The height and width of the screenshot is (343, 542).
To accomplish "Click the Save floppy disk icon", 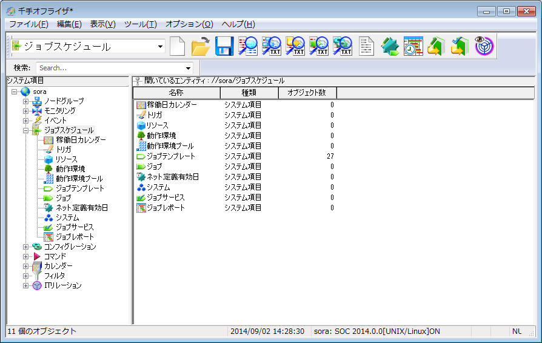I will (x=224, y=46).
